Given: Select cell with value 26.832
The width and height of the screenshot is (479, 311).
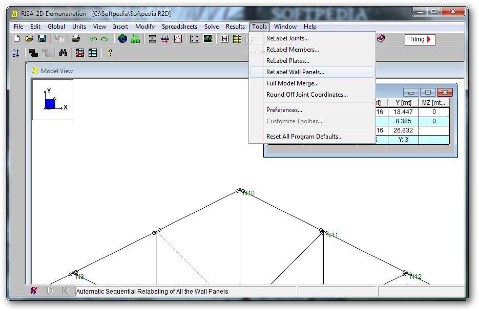Looking at the screenshot, I should pos(403,130).
